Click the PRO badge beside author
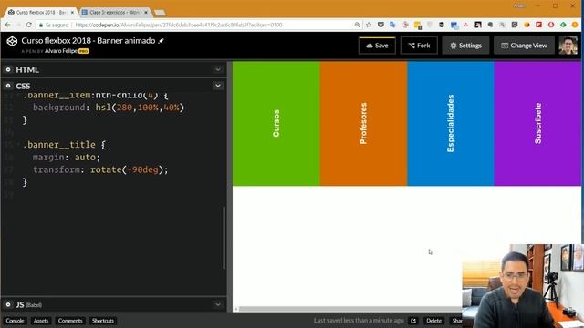This screenshot has width=584, height=328. point(83,51)
